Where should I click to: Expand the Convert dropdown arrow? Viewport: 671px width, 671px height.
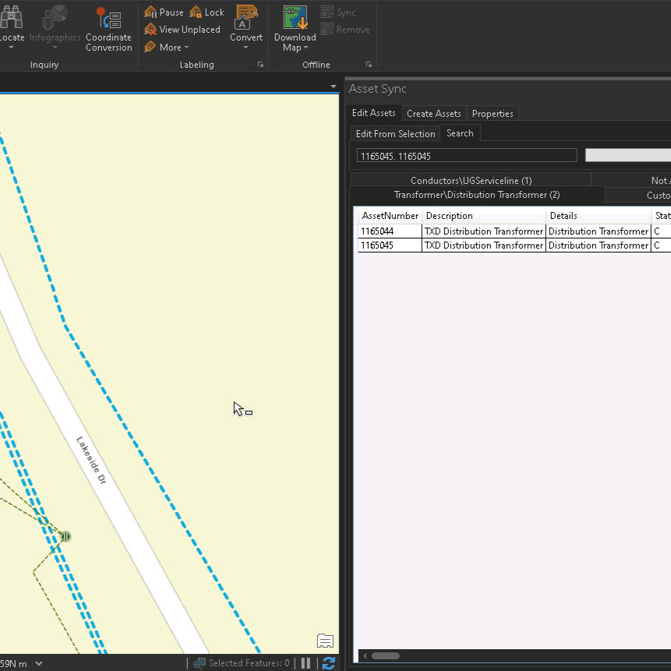click(x=245, y=48)
